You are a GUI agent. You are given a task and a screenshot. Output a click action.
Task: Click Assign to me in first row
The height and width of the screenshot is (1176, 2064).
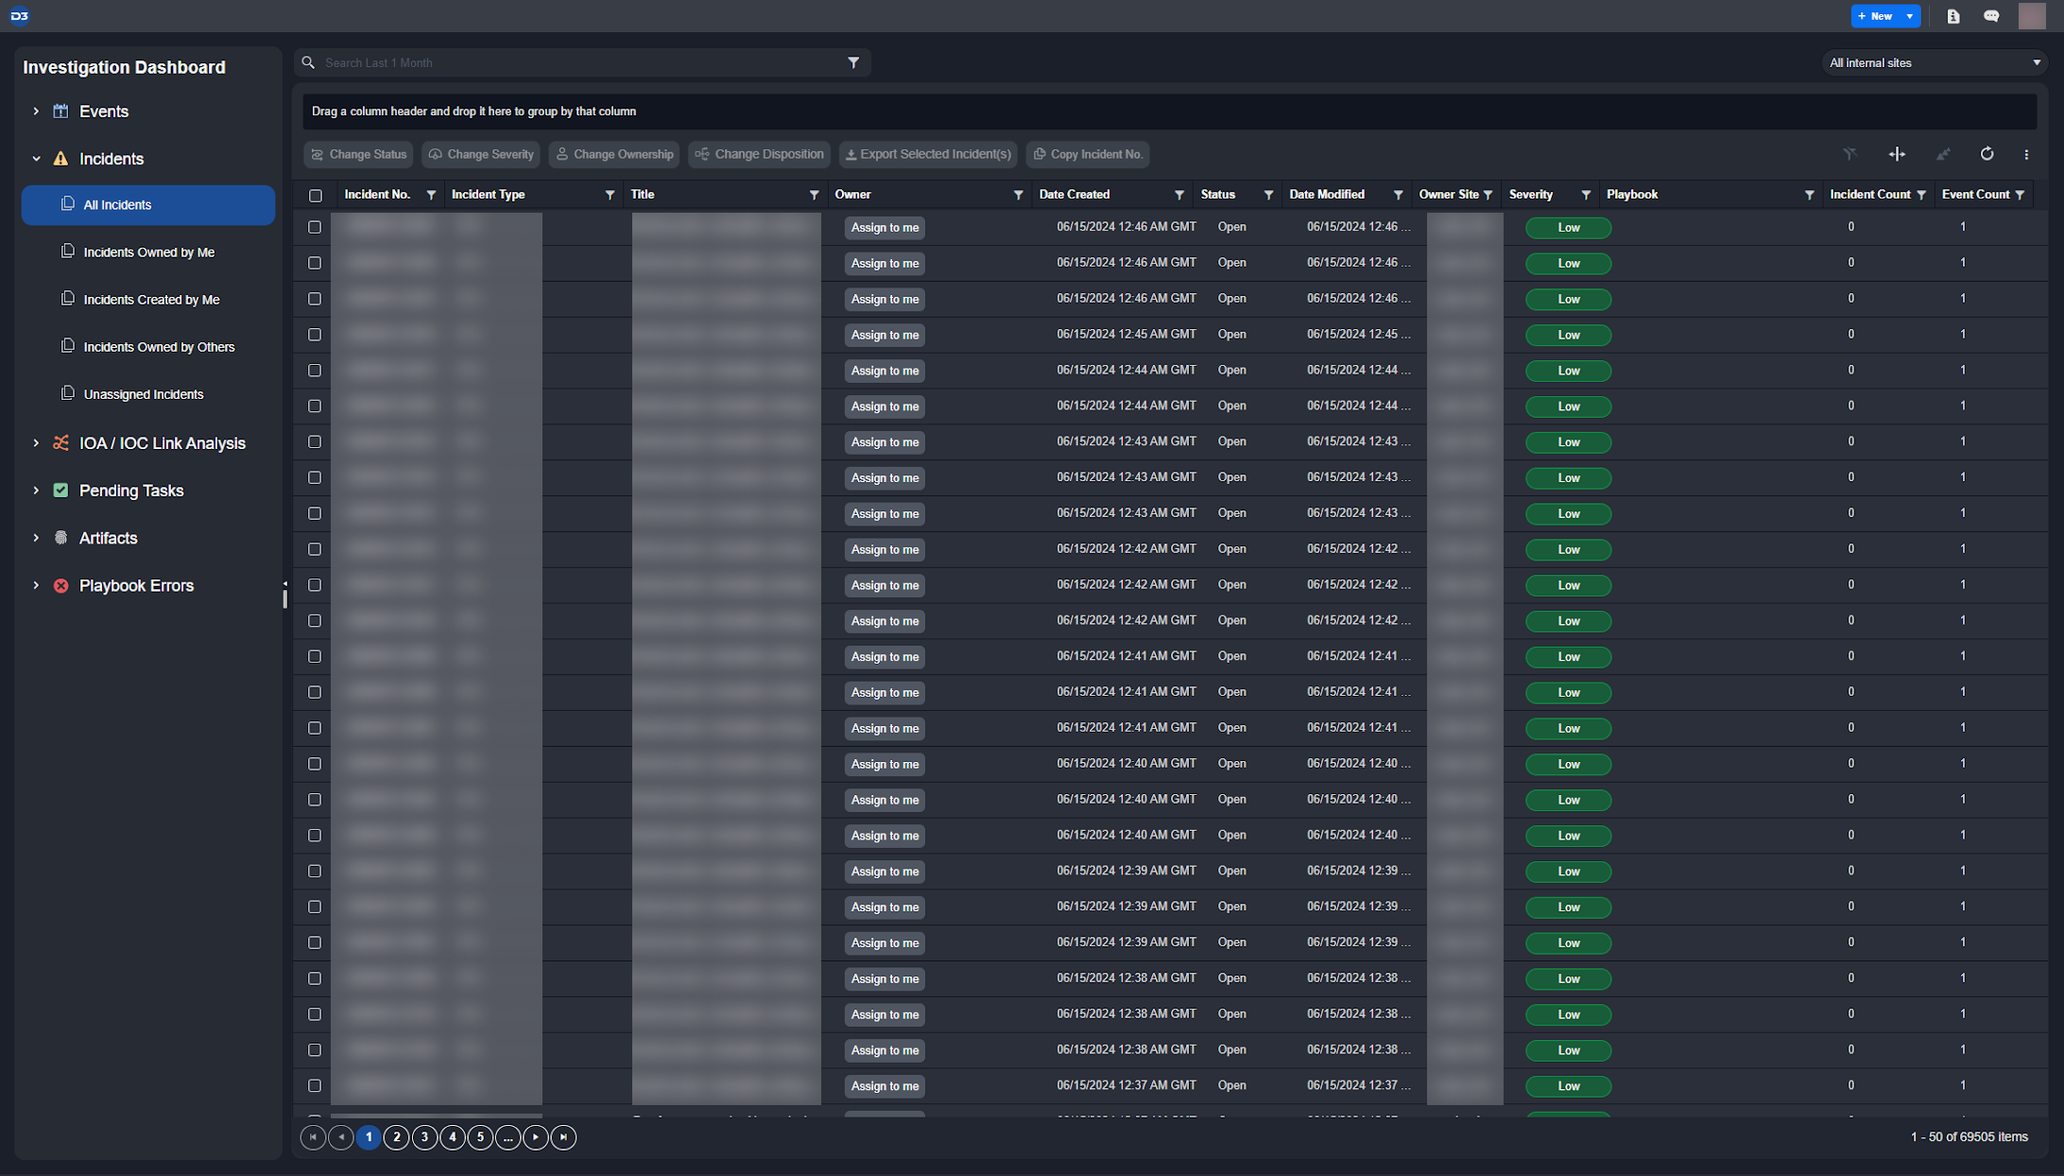(x=885, y=227)
